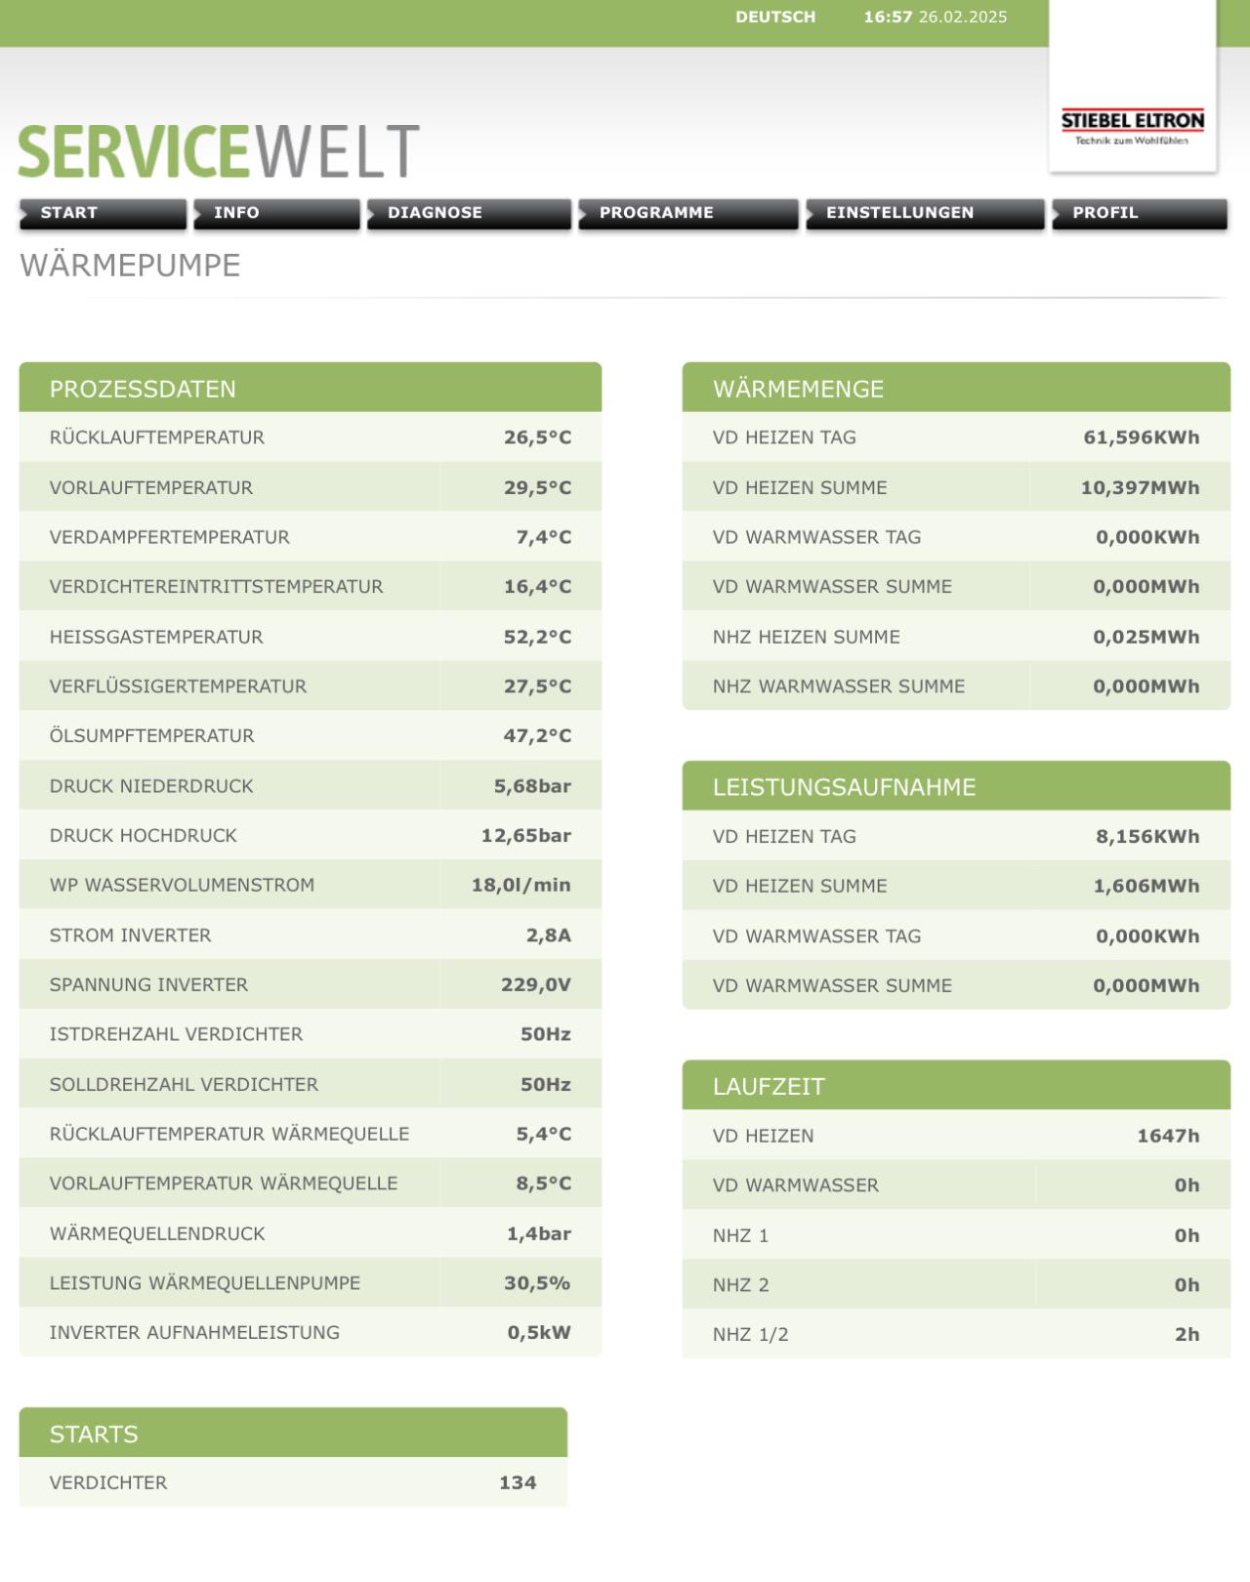The width and height of the screenshot is (1250, 1582).
Task: Click the LAUFZEIT panel header
Action: (x=955, y=1086)
